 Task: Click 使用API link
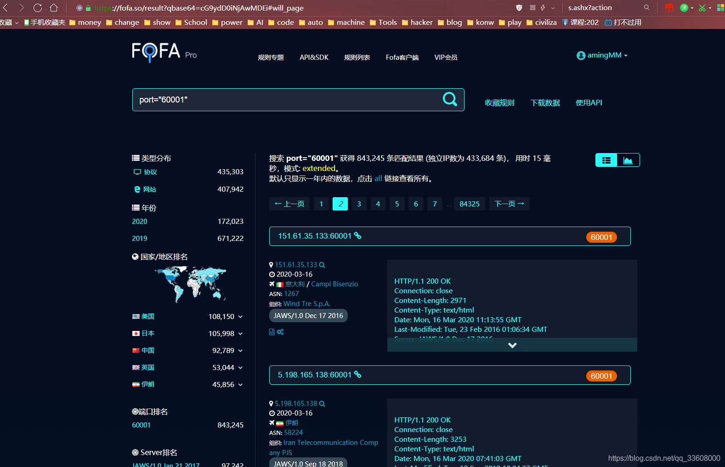589,103
